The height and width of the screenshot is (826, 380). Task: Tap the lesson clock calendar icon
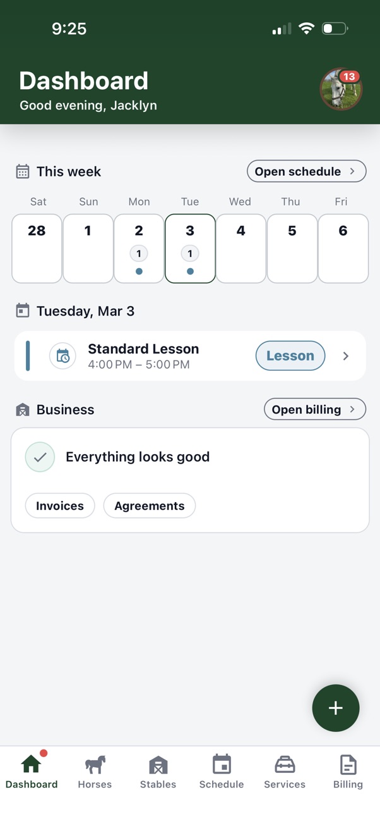(62, 356)
